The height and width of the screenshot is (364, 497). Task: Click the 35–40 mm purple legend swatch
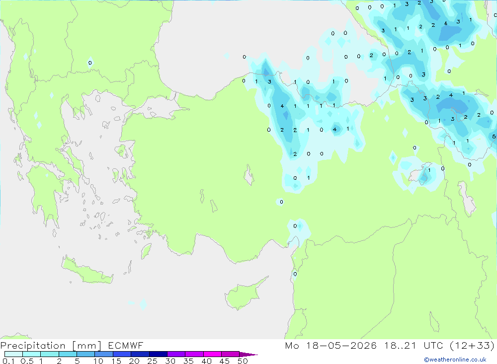(194, 354)
